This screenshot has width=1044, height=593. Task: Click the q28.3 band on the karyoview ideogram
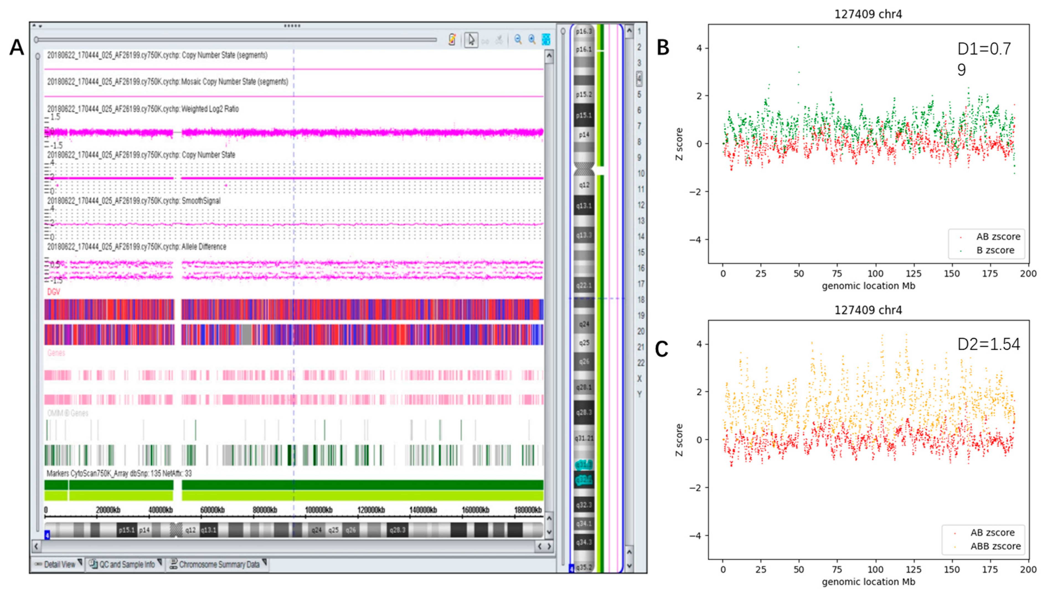coord(584,412)
